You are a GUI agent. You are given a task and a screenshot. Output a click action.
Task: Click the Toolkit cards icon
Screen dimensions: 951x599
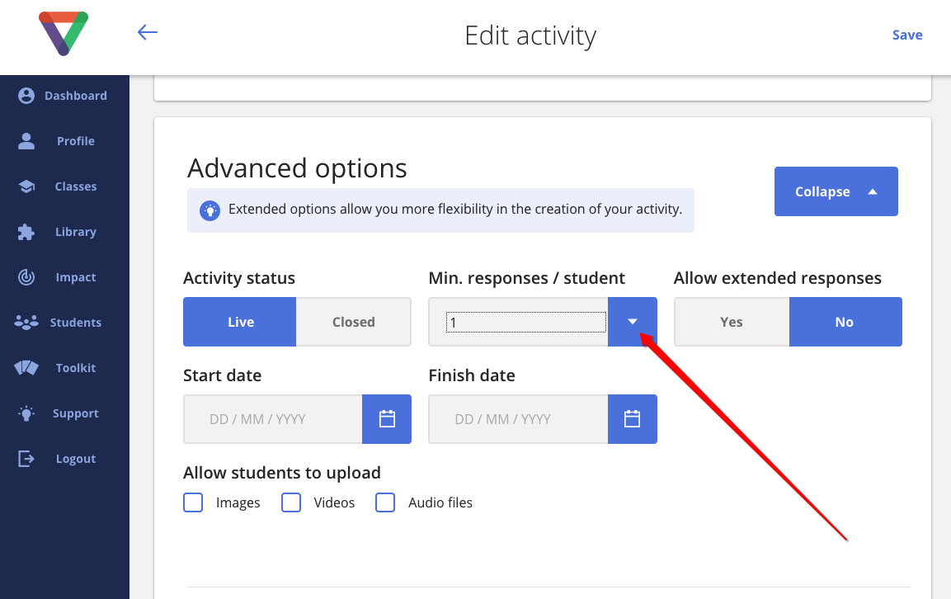[26, 368]
